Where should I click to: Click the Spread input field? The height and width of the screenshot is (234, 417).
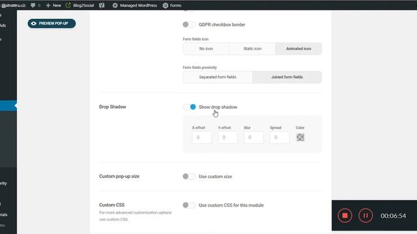point(280,137)
